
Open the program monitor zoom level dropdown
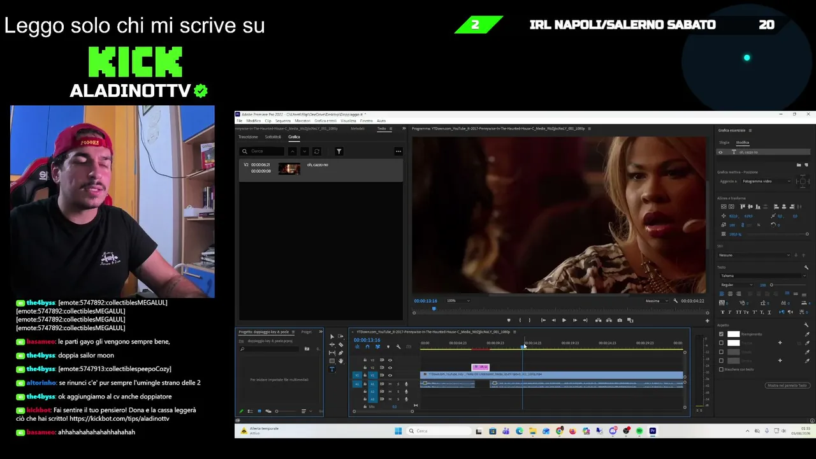pos(458,301)
